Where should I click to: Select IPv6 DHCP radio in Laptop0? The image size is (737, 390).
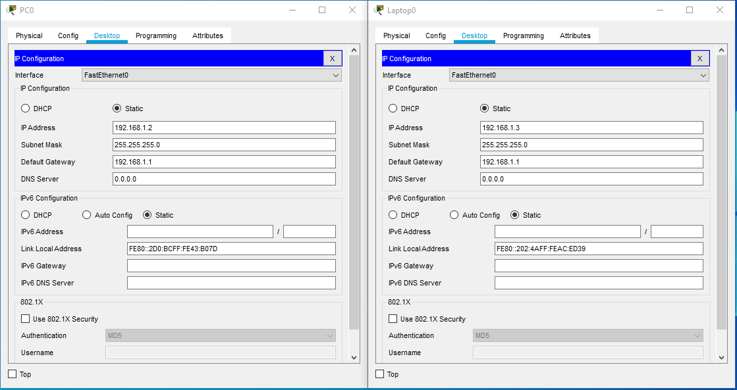pyautogui.click(x=393, y=215)
